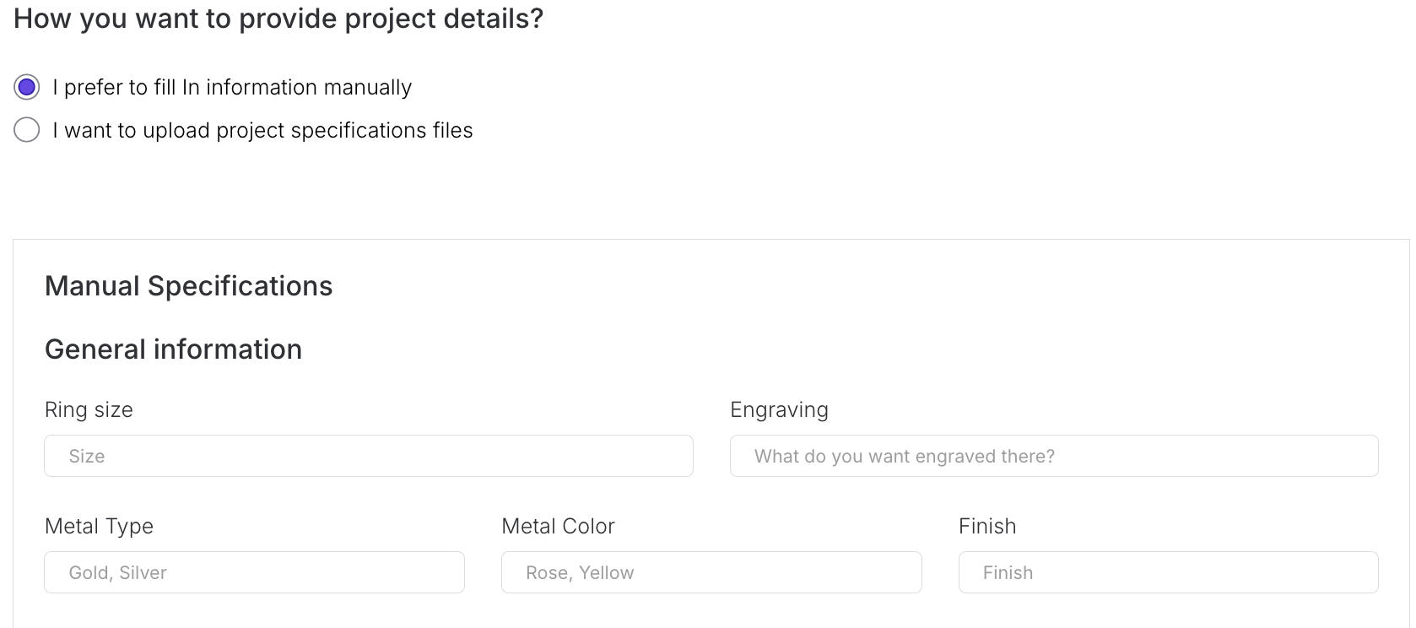Click the 'Finish' label above its field
1416x628 pixels.
coord(987,526)
